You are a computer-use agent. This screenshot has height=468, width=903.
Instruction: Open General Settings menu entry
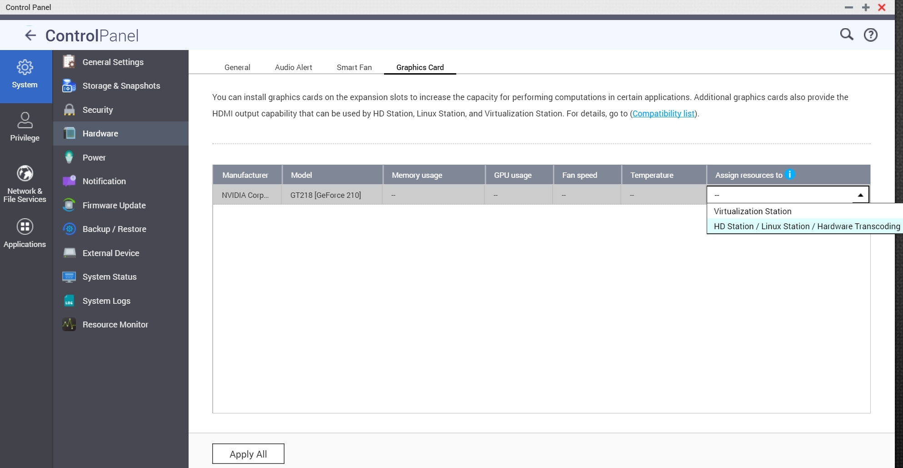tap(121, 62)
